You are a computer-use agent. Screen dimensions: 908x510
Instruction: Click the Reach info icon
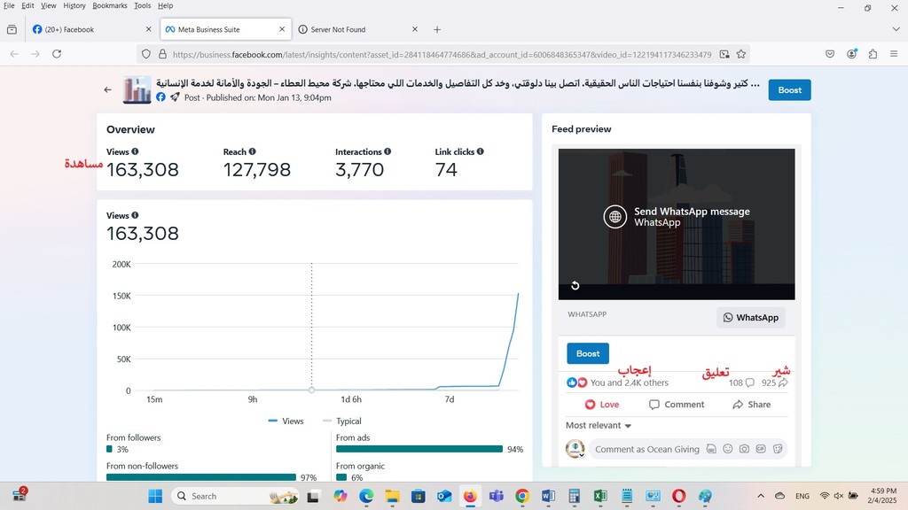(x=252, y=151)
